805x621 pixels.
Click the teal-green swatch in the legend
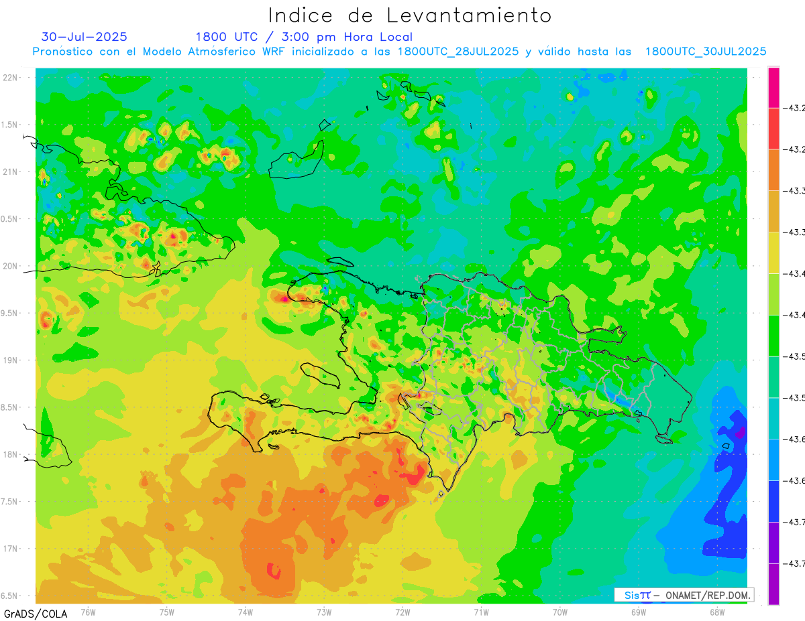pos(773,377)
